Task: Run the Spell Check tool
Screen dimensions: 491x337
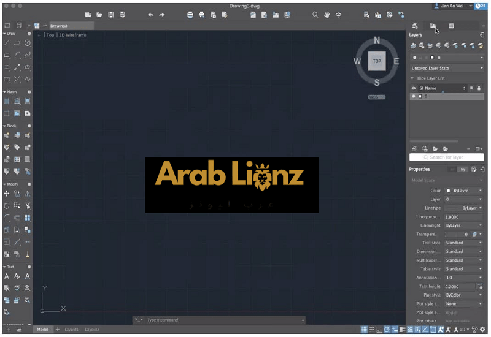Action: click(x=17, y=288)
